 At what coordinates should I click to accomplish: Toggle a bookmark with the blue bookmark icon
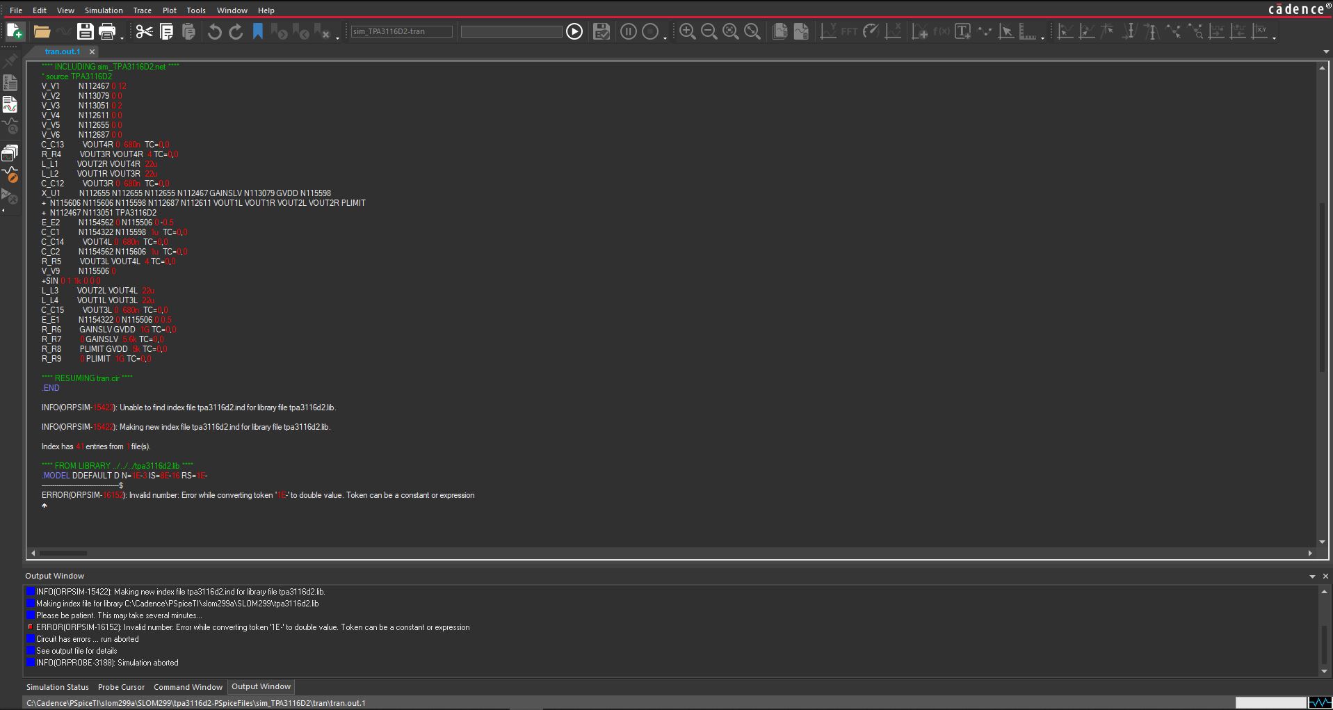pos(257,31)
